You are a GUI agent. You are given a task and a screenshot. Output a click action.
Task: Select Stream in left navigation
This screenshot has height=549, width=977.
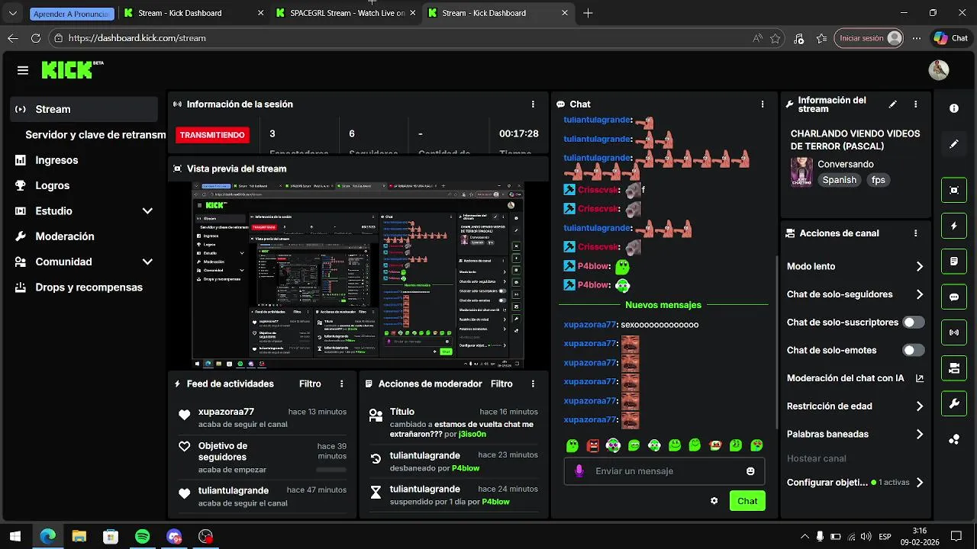84,109
